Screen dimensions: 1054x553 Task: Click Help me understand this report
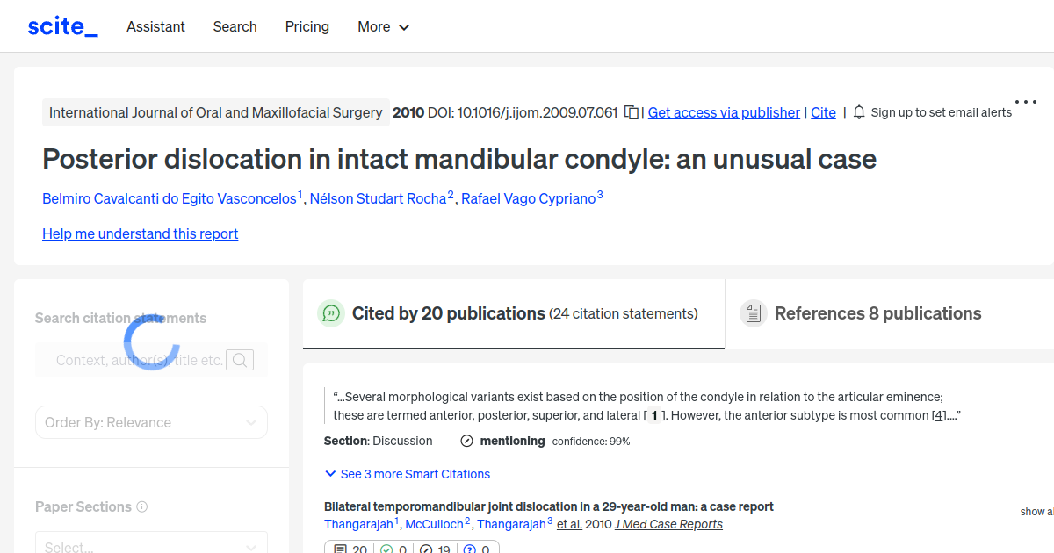coord(140,233)
